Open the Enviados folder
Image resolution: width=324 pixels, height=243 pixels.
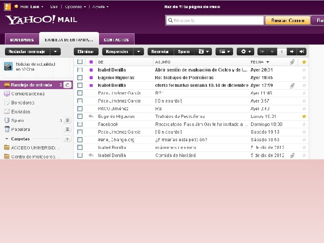pyautogui.click(x=21, y=112)
